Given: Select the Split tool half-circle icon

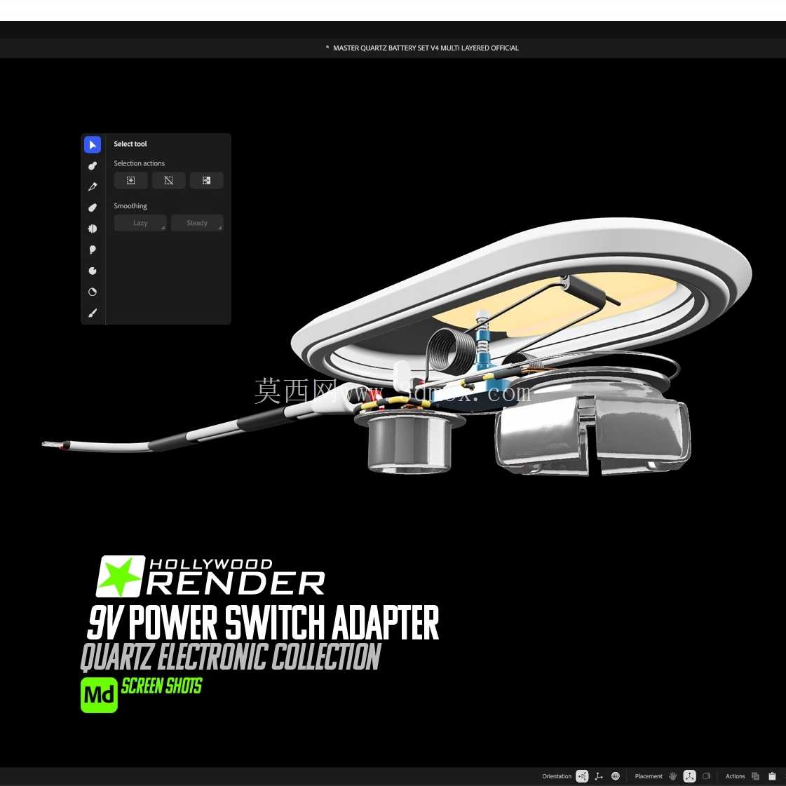Looking at the screenshot, I should pos(93,229).
